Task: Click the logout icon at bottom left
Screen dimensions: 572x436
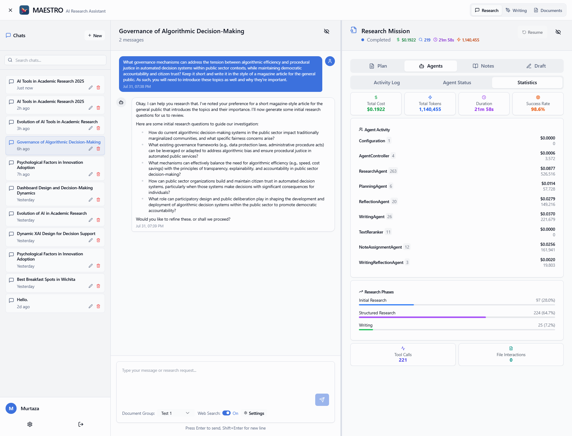Action: pos(81,424)
